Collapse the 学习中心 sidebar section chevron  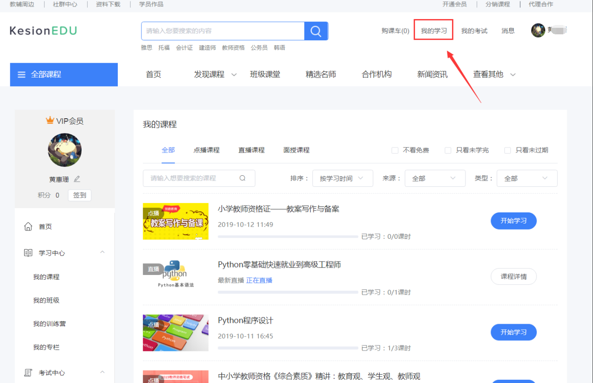[102, 252]
